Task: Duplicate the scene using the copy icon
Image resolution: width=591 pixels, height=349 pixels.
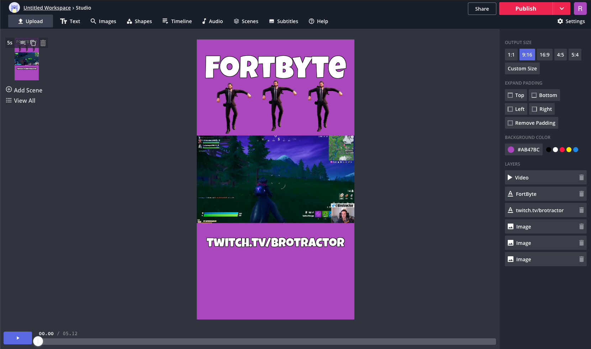Action: click(33, 43)
